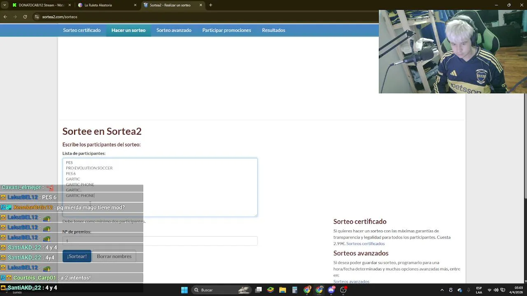Image resolution: width=527 pixels, height=296 pixels.
Task: Click inside the Lista de participantes textarea
Action: point(160,187)
